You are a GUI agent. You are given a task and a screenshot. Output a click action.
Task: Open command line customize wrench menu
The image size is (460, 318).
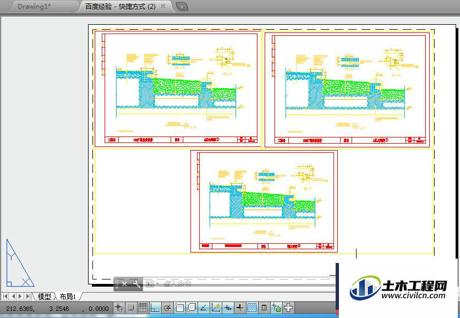(136, 284)
